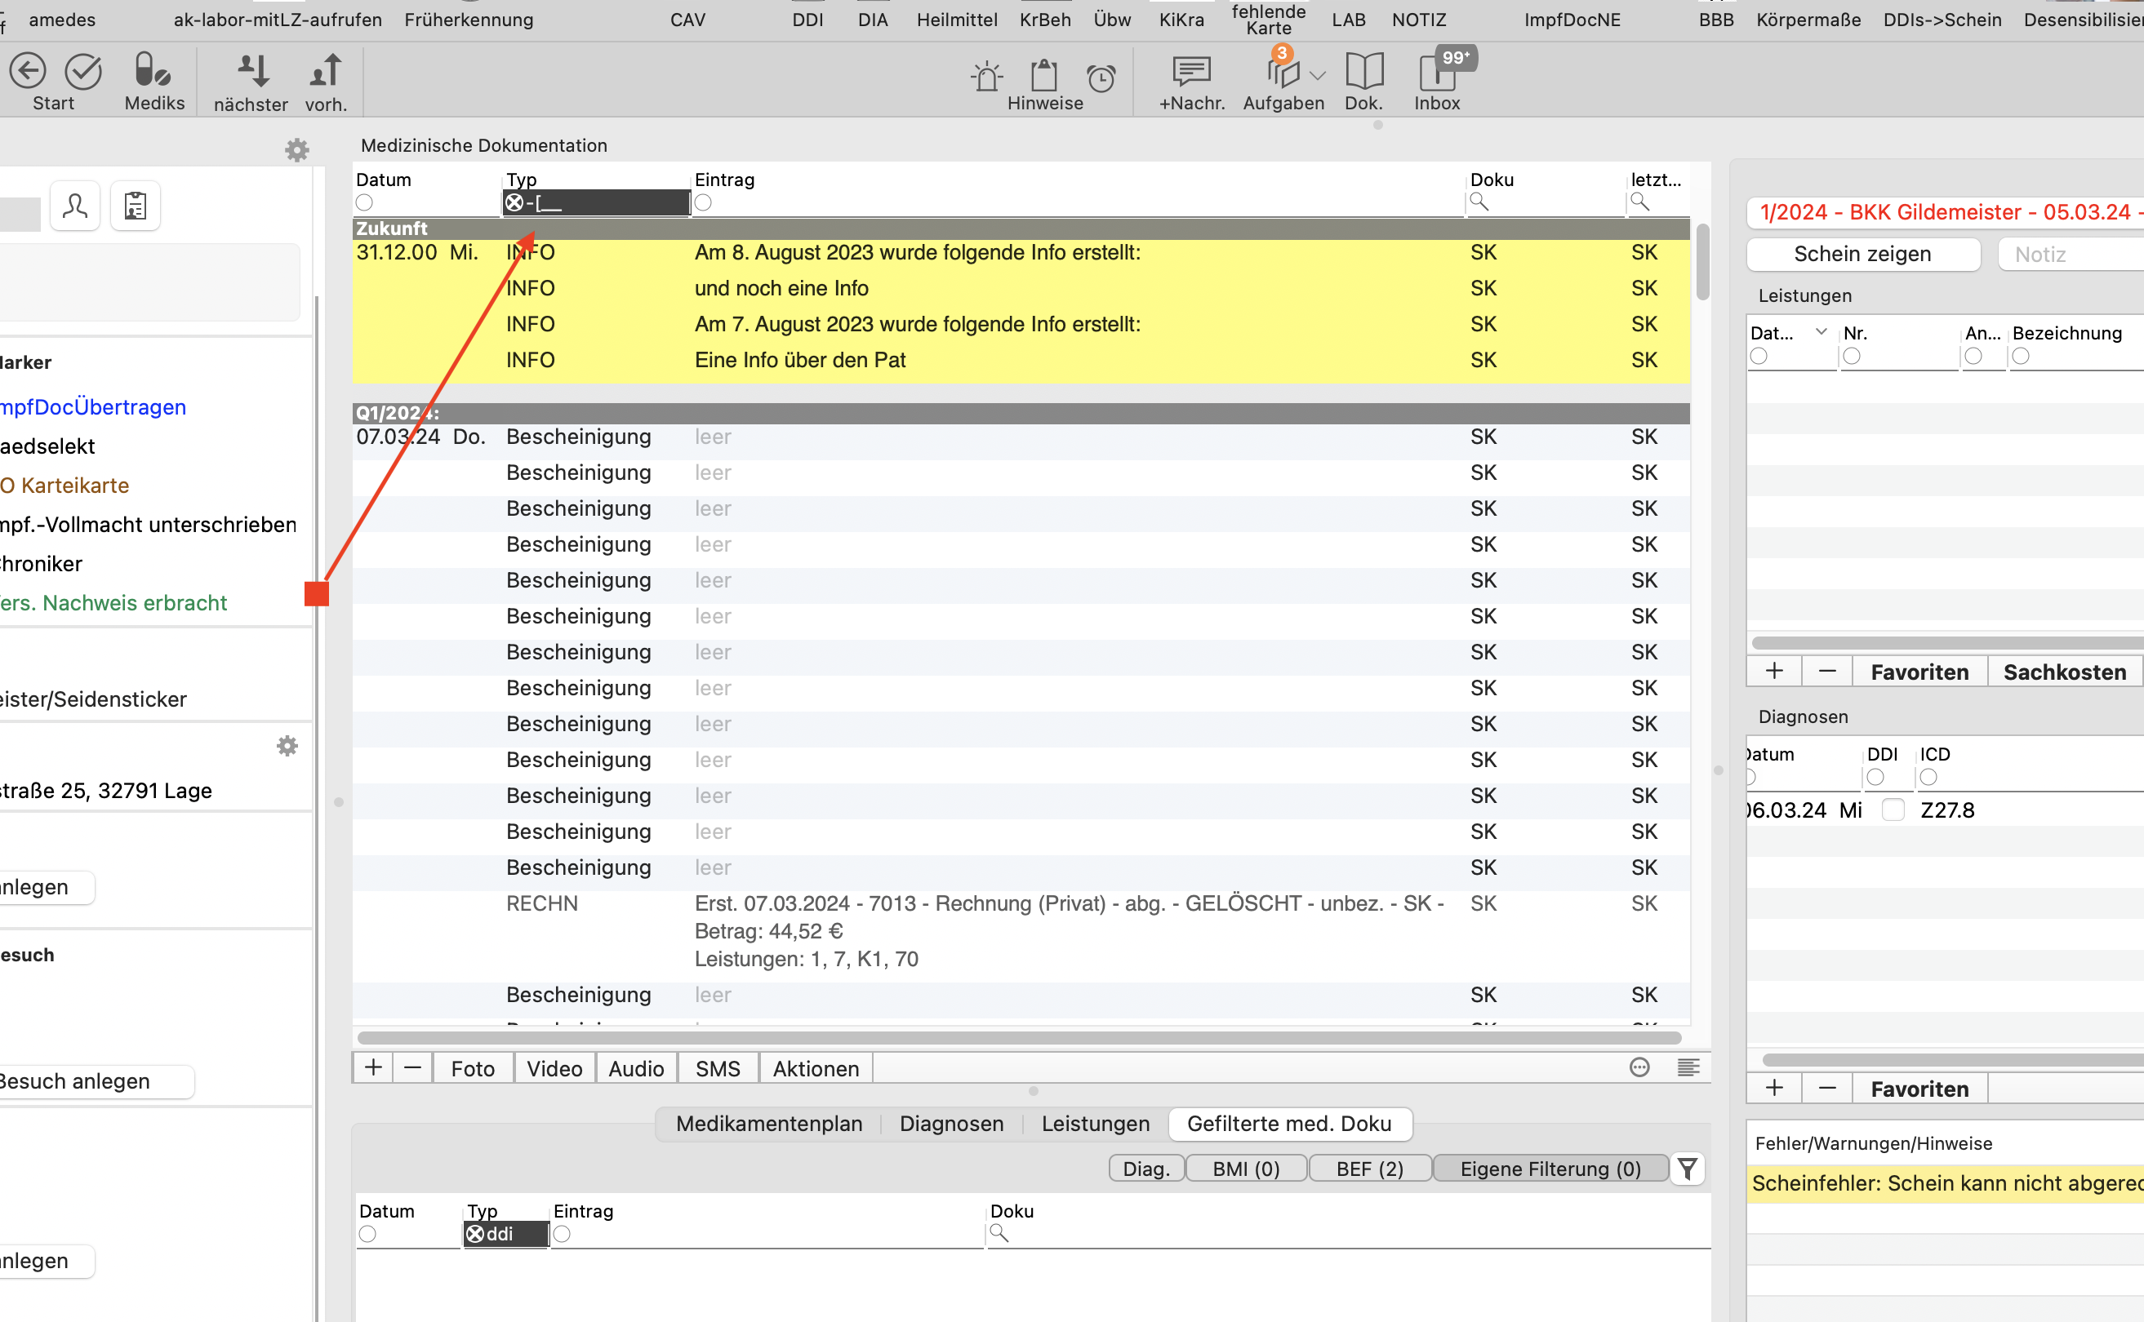This screenshot has width=2144, height=1322.
Task: Click the Aktionen button
Action: click(816, 1067)
